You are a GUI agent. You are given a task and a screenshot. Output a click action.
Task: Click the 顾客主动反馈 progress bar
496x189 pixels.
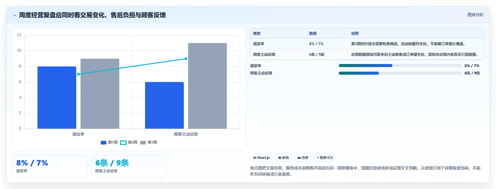pyautogui.click(x=400, y=73)
